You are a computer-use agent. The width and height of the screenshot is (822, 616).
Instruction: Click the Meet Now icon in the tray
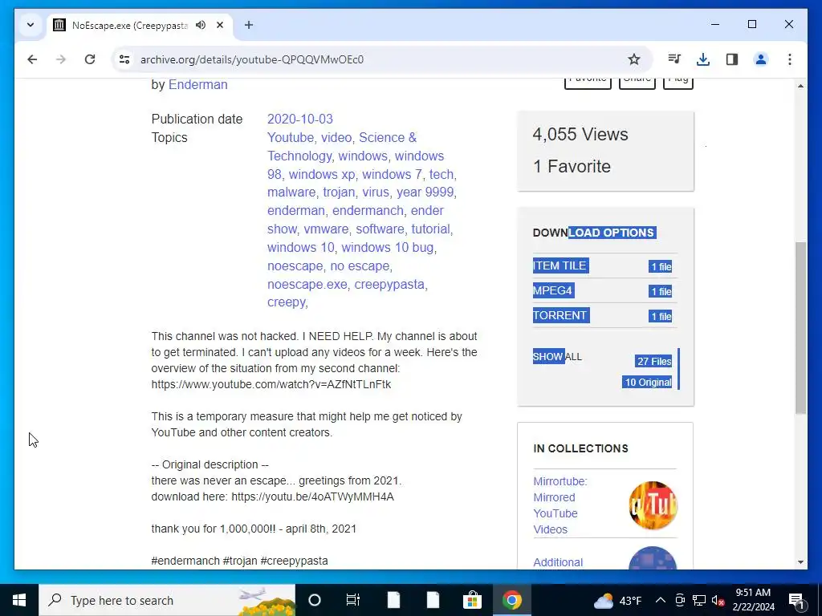pyautogui.click(x=680, y=600)
